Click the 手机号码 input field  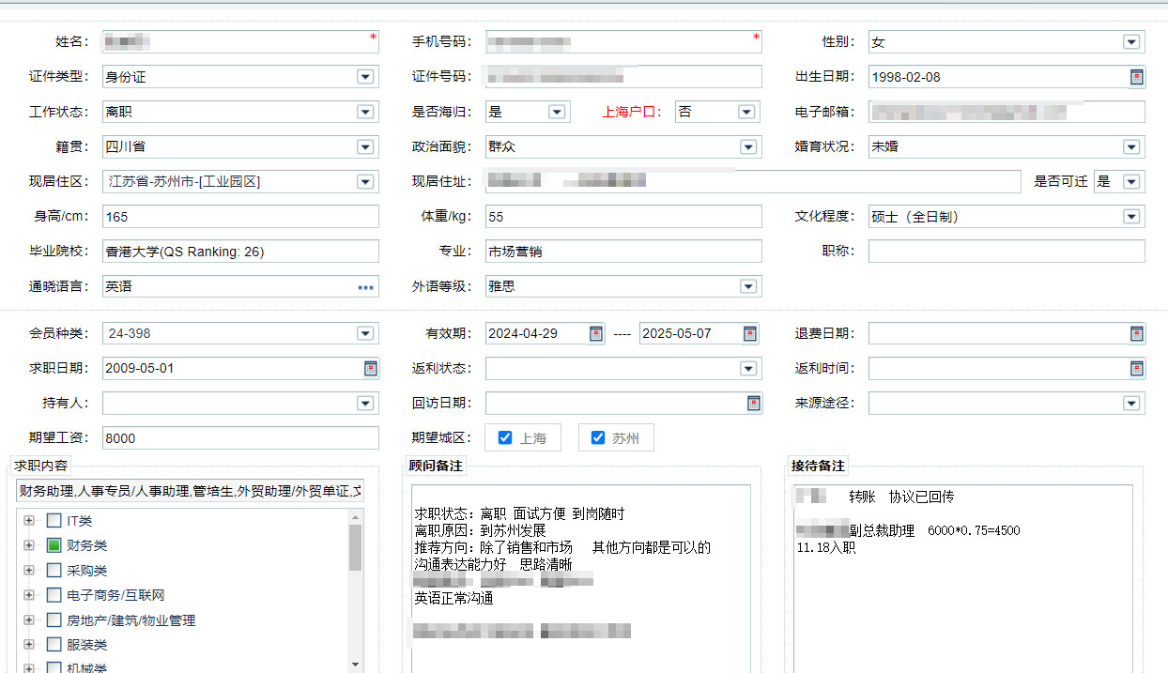pyautogui.click(x=623, y=42)
